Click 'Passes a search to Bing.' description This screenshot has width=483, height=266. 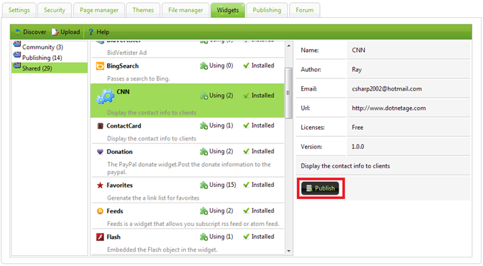pos(138,78)
